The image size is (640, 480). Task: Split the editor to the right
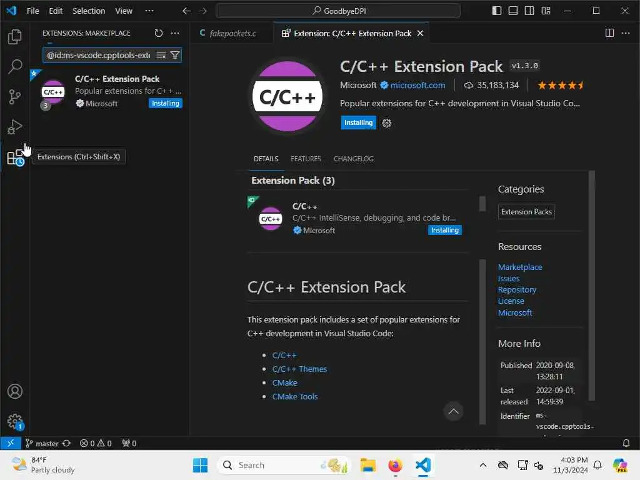609,33
